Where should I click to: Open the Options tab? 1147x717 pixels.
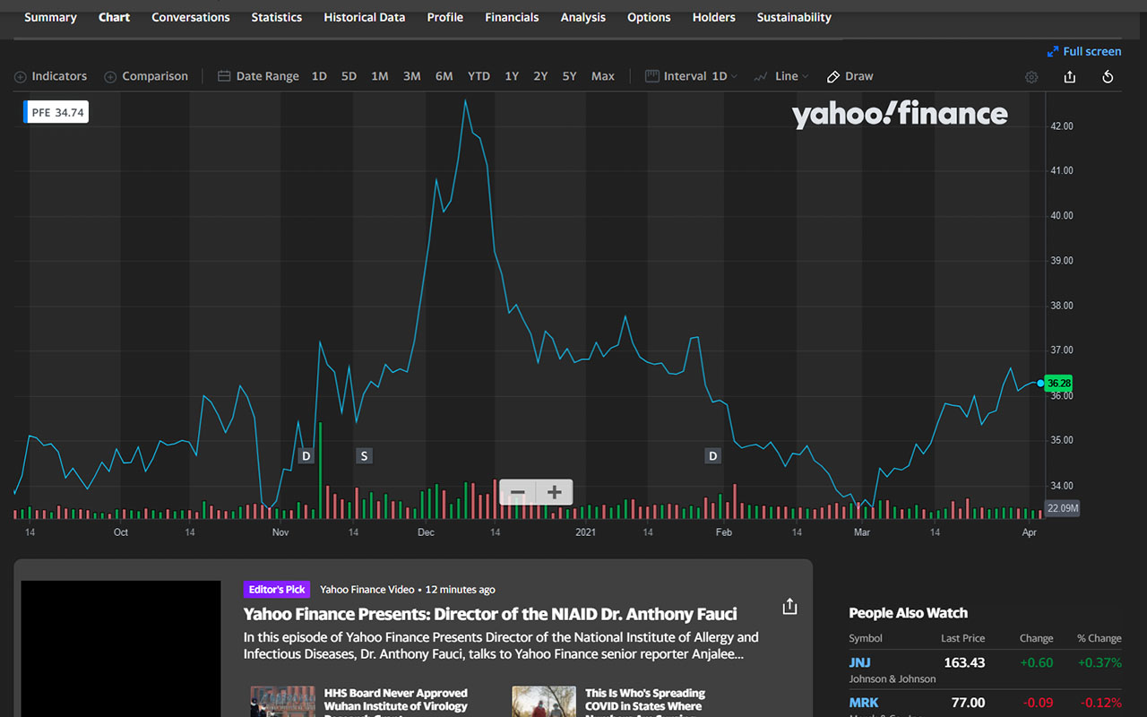point(649,17)
